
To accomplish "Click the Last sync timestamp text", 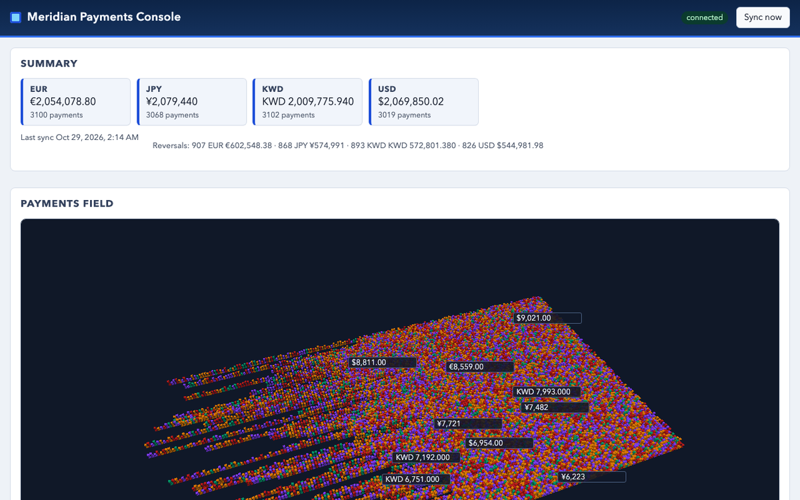I will click(79, 137).
